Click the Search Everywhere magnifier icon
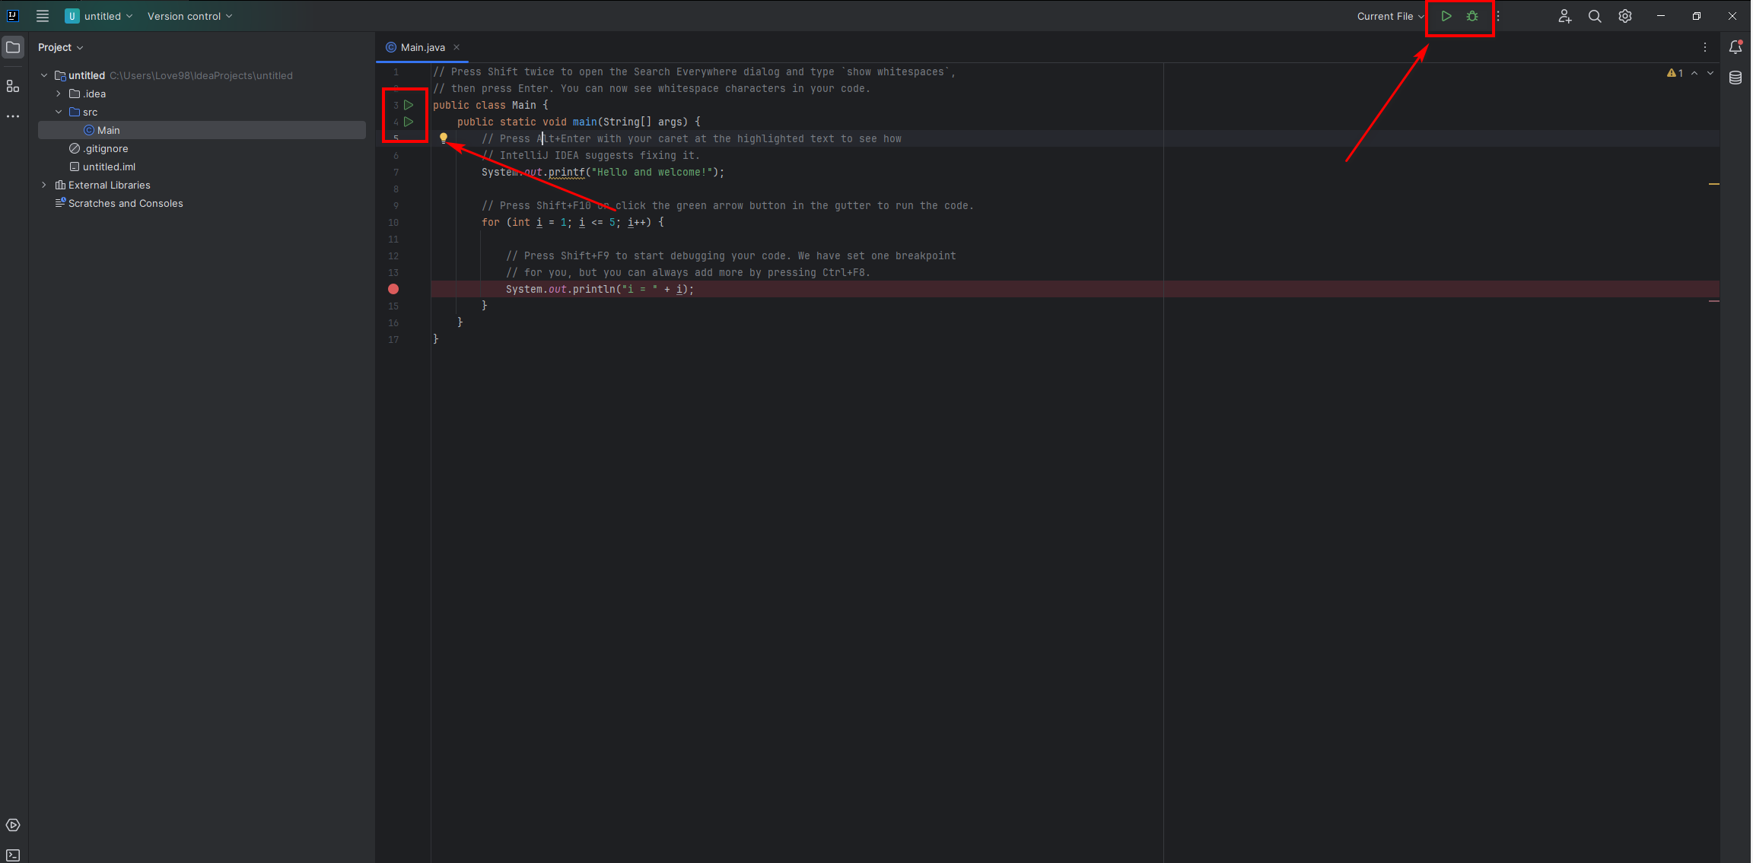 (x=1595, y=16)
